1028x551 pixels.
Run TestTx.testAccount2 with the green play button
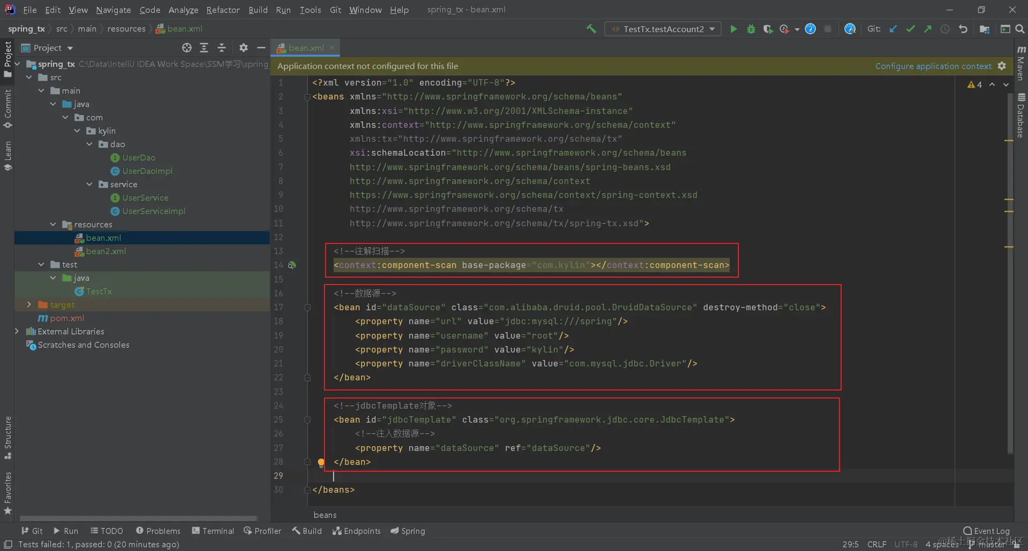[734, 29]
